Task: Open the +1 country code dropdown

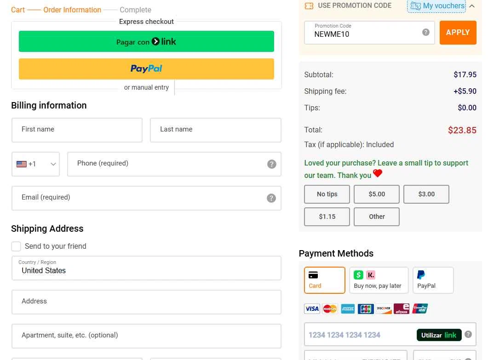Action: (x=36, y=164)
